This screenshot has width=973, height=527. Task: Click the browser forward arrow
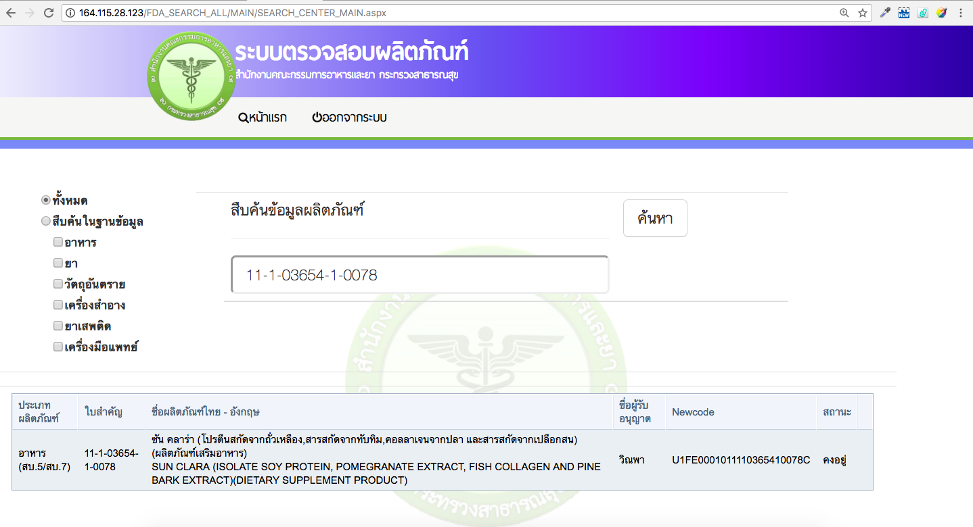[30, 13]
